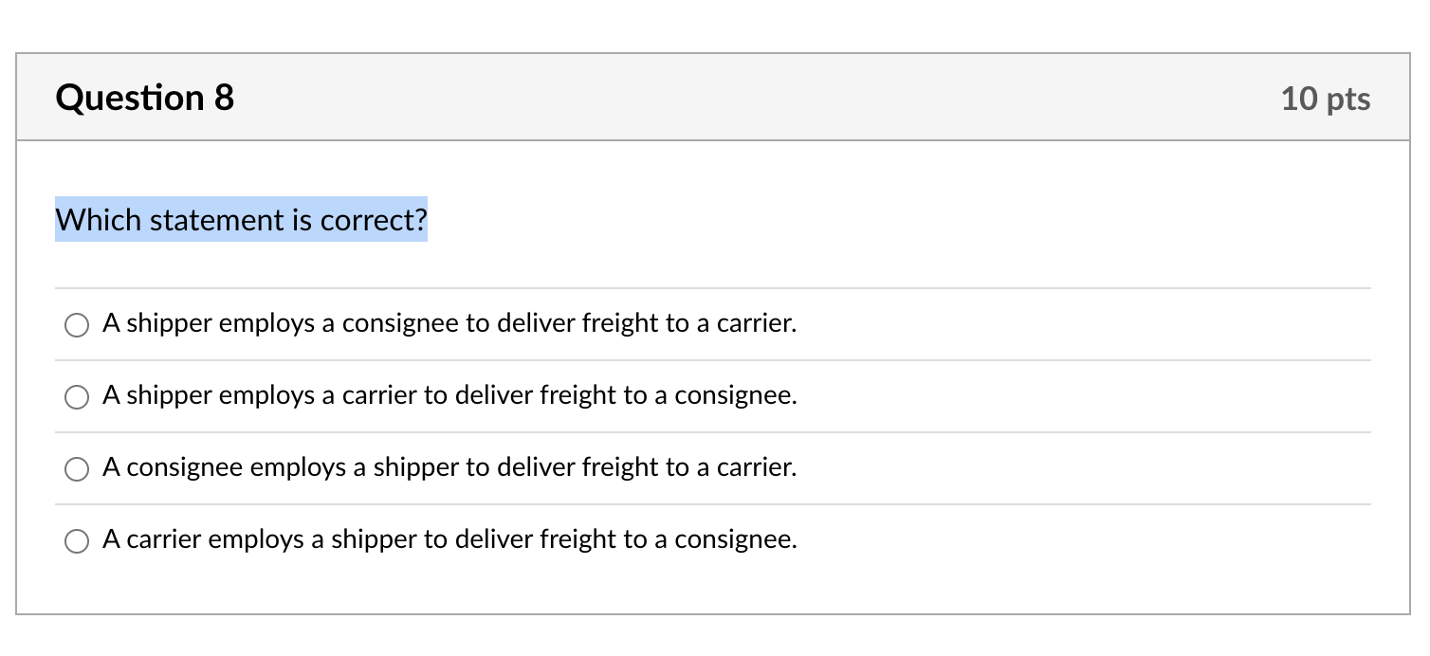
Task: Select radio button for shipper employs carrier option
Action: (77, 396)
